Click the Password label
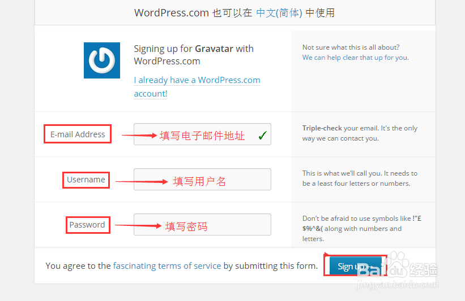The height and width of the screenshot is (301, 465). coord(87,225)
